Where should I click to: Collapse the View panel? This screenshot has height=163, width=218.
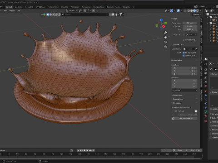(x=174, y=19)
